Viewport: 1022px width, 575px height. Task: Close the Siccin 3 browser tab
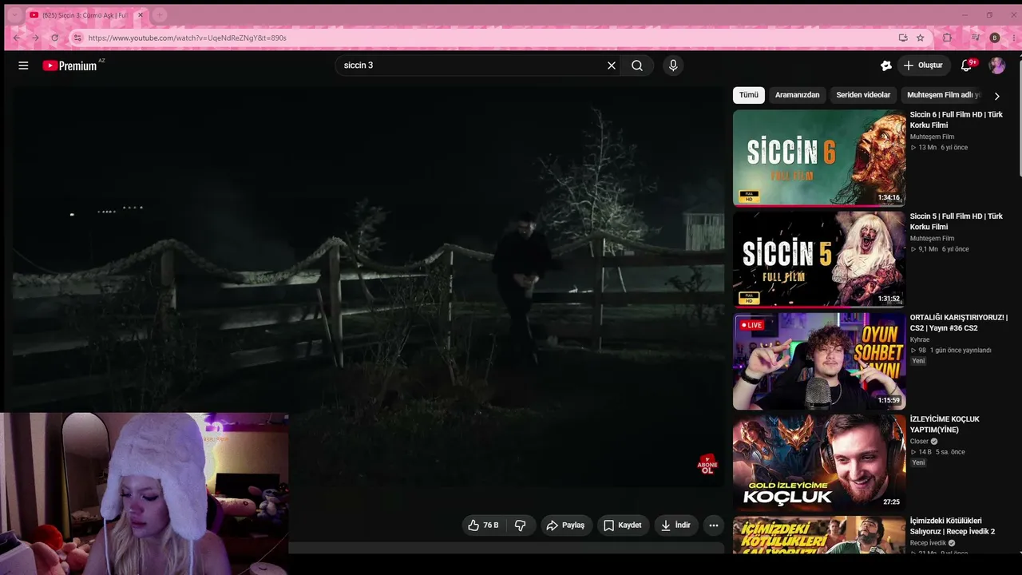pyautogui.click(x=141, y=15)
